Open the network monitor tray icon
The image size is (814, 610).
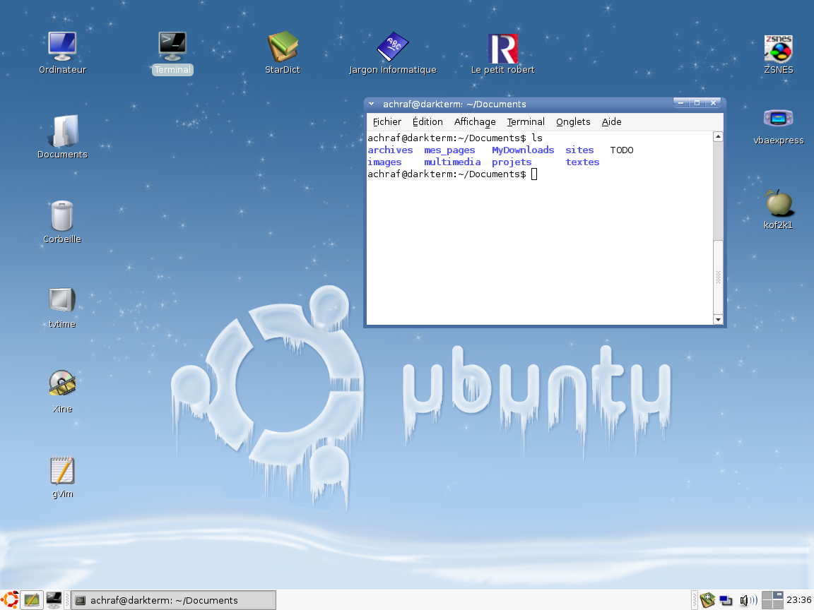(x=726, y=601)
